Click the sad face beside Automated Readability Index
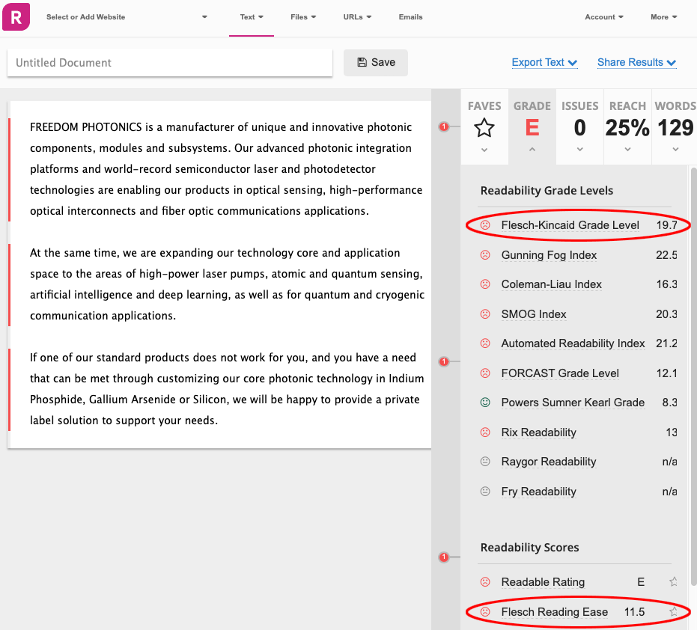This screenshot has height=630, width=697. pyautogui.click(x=485, y=343)
